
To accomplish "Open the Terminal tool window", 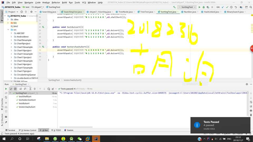I will tap(10, 130).
